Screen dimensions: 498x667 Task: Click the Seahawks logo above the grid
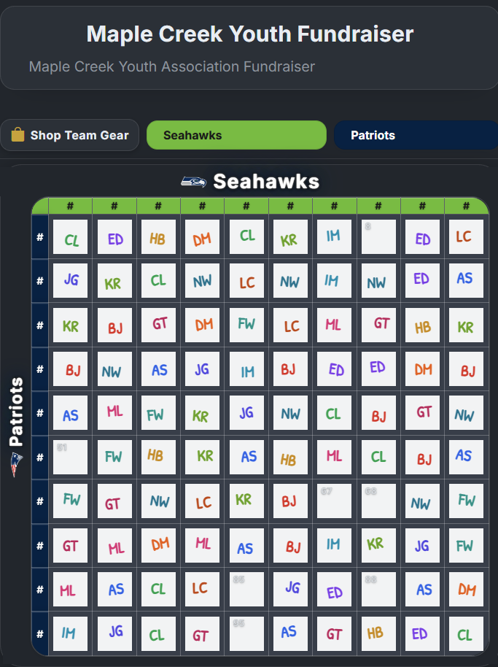tap(192, 181)
